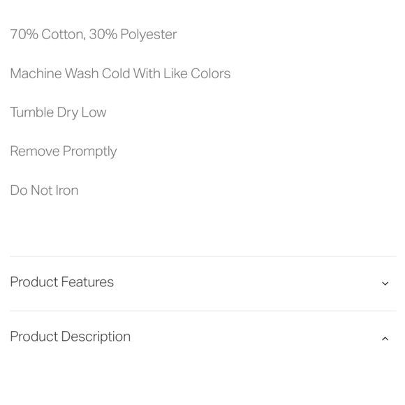Click the 30% figure before Polyester
This screenshot has height=405, width=405.
[x=103, y=34]
